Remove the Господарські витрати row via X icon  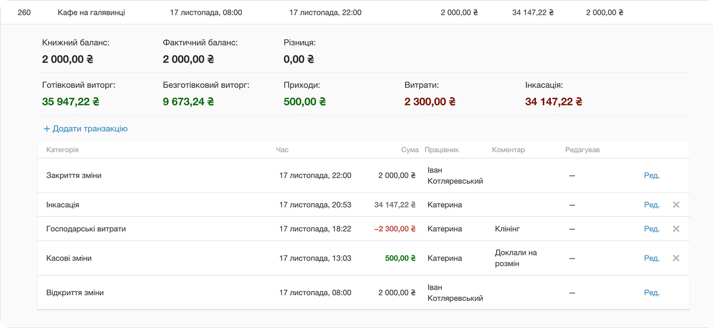coord(676,229)
